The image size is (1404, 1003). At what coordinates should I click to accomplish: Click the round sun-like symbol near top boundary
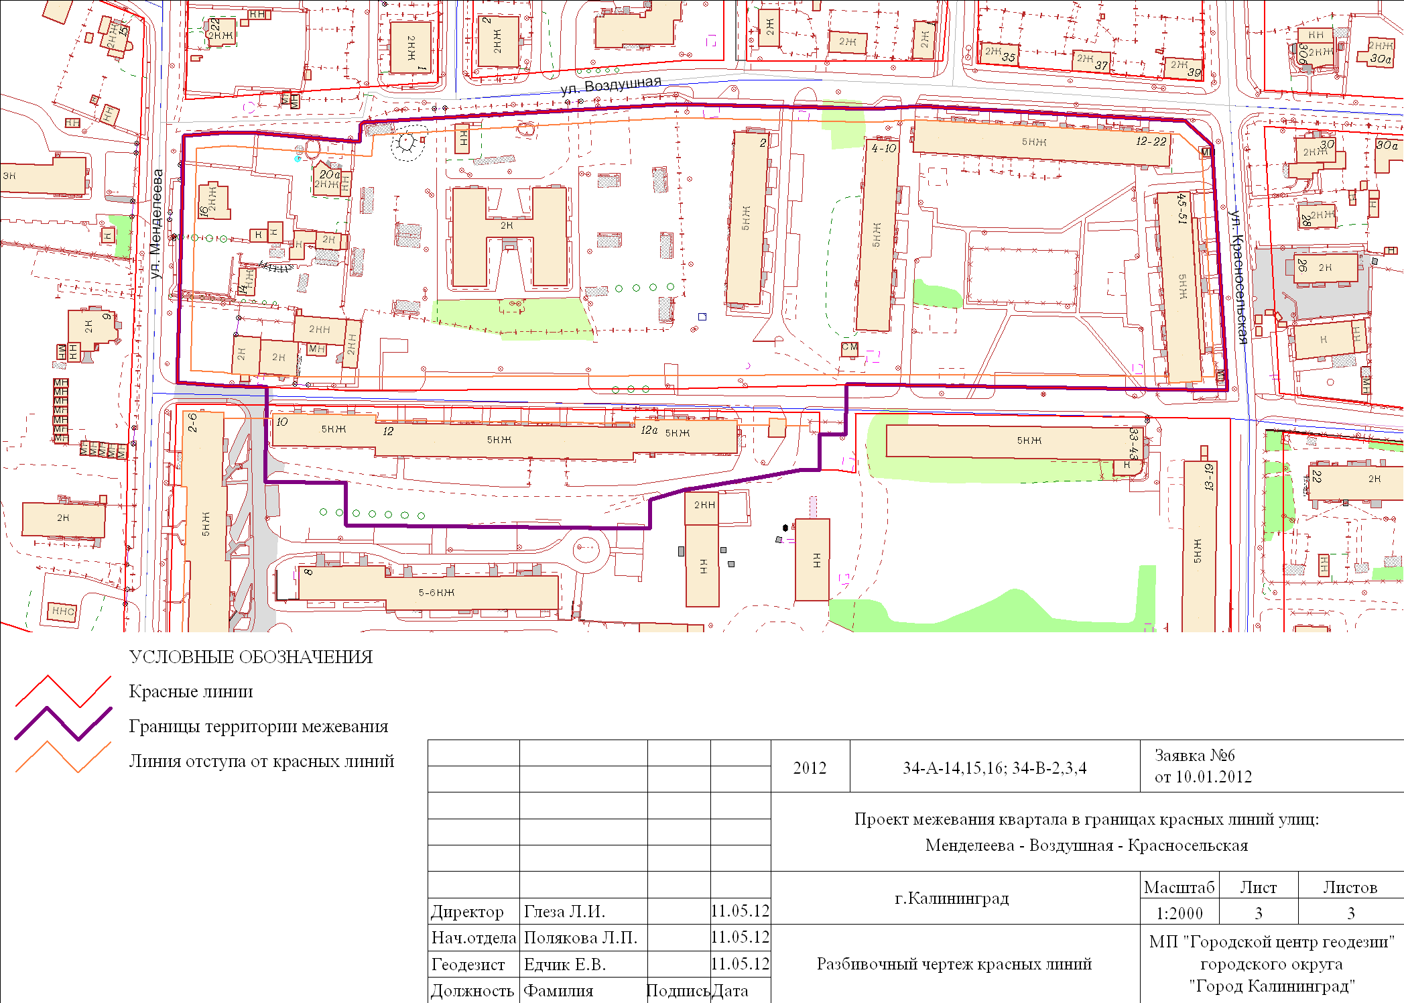point(406,141)
